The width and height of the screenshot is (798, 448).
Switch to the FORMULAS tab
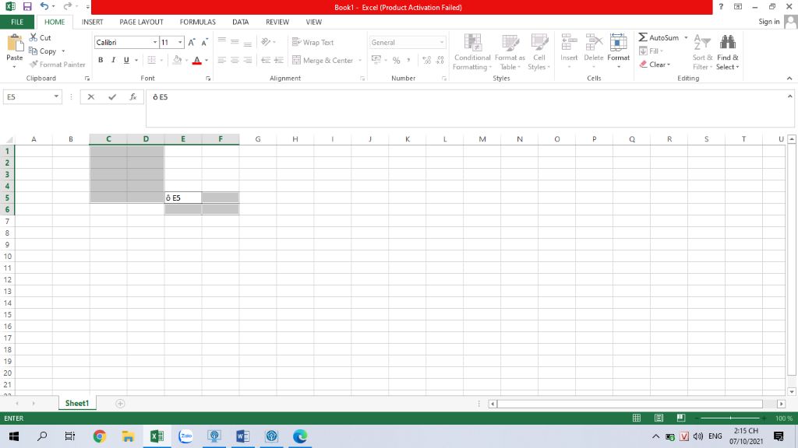click(x=197, y=22)
